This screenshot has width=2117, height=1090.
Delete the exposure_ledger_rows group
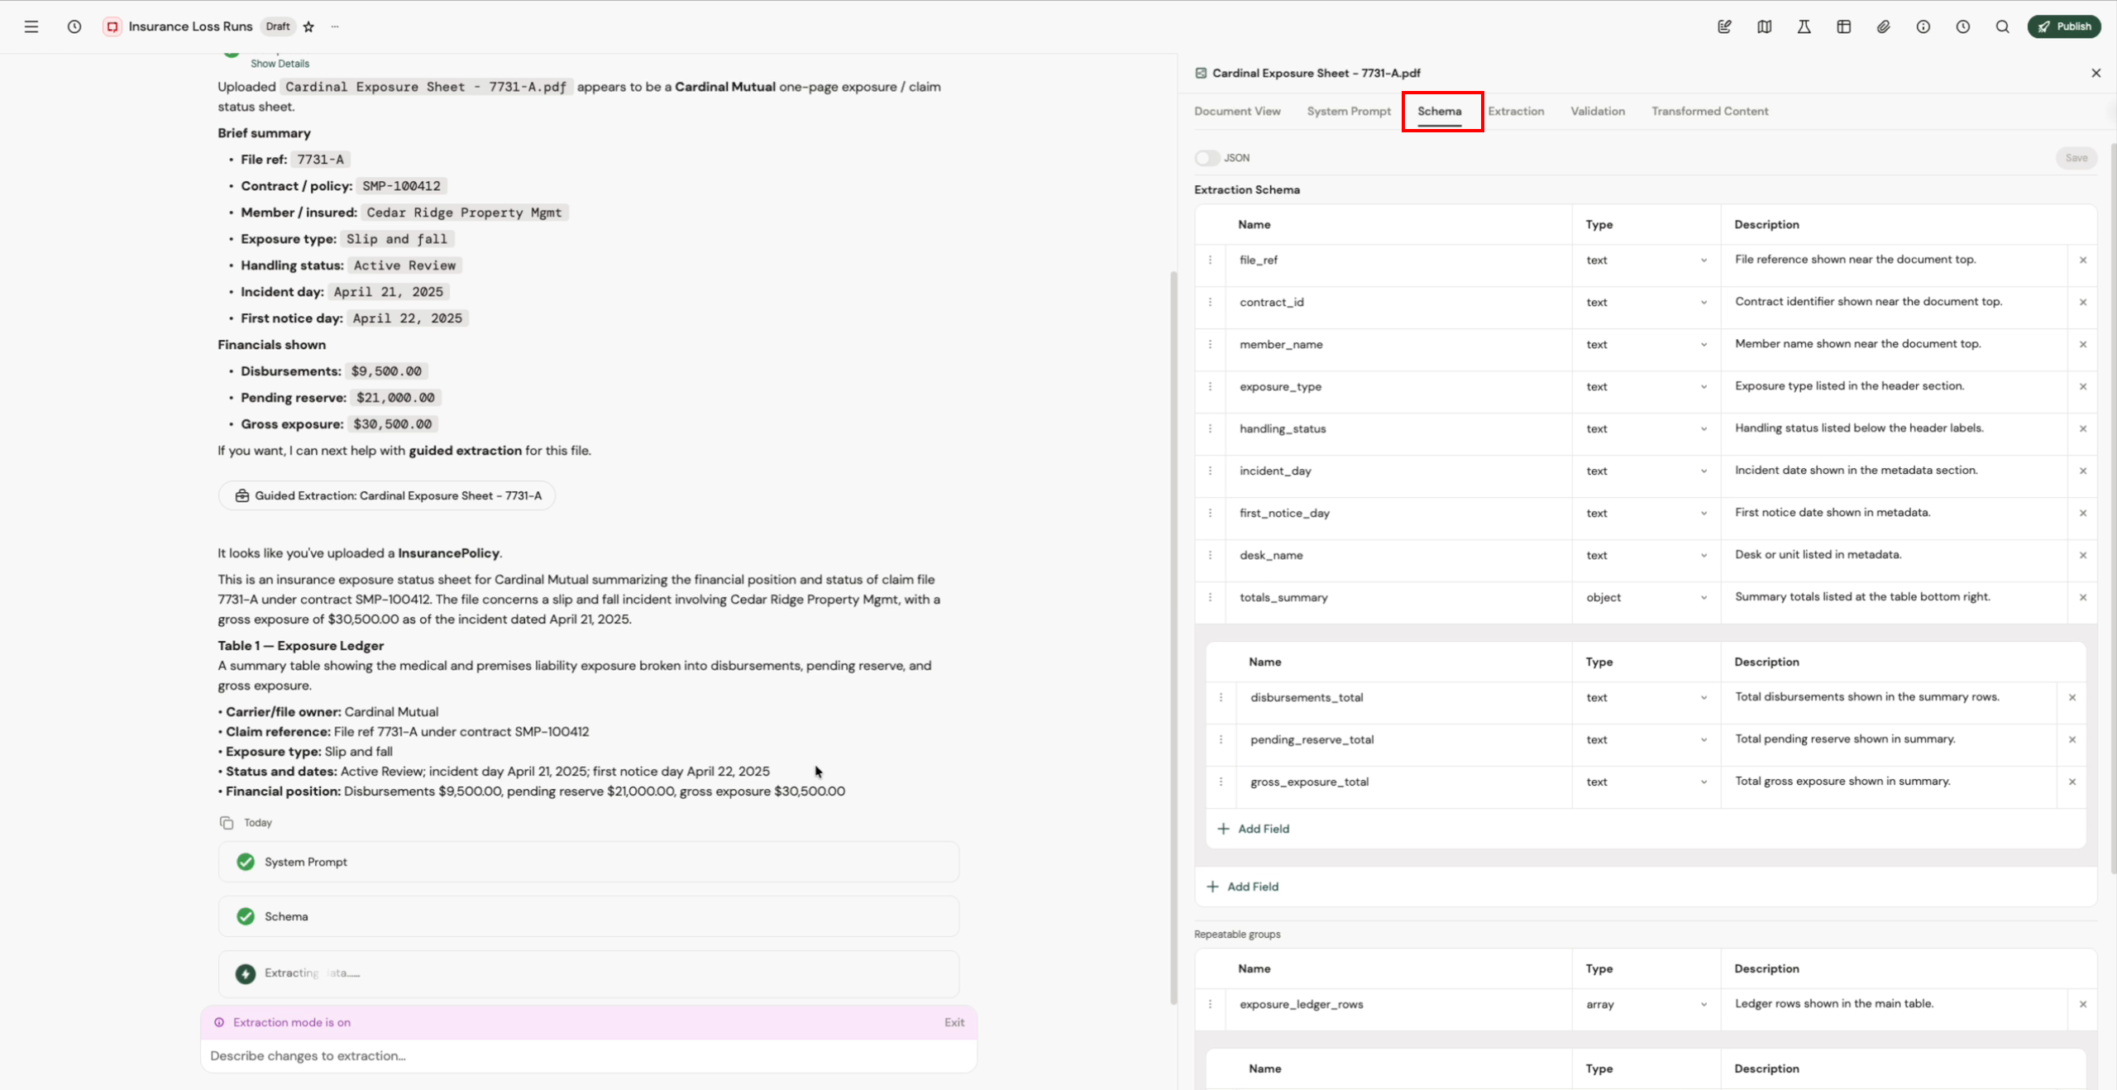pyautogui.click(x=2082, y=1004)
